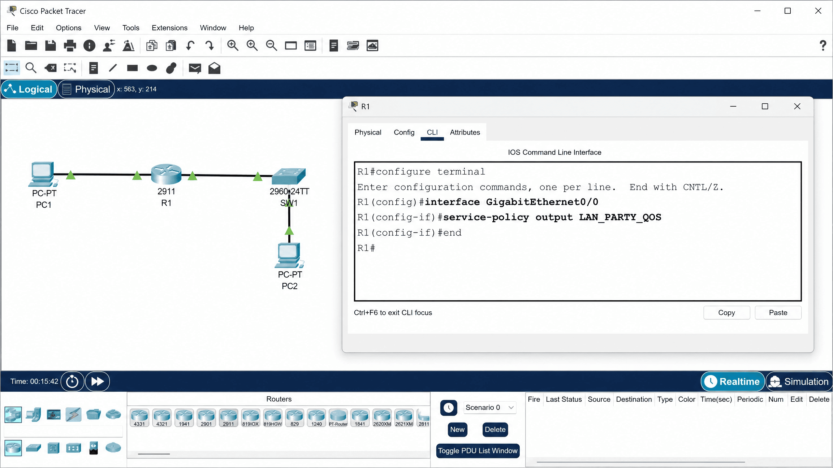
Task: Click Delete next to the New scenario button
Action: (495, 430)
